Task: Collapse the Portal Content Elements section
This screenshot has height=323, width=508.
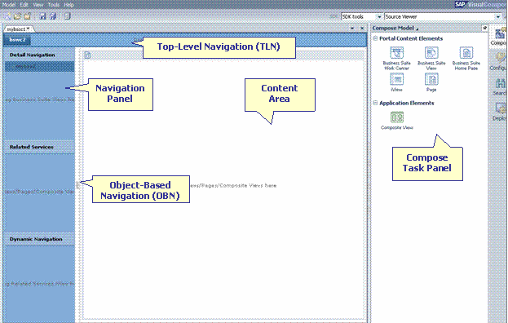Action: [375, 38]
